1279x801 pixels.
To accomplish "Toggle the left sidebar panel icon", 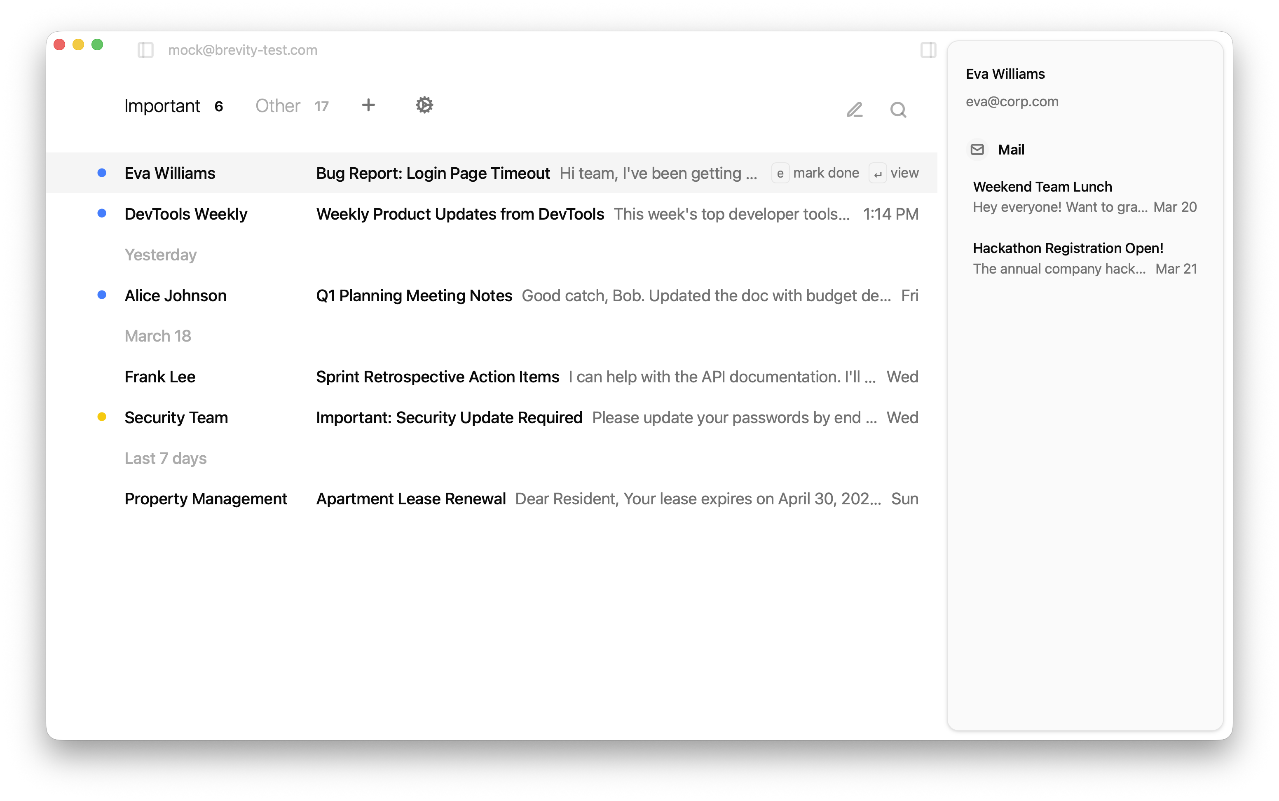I will [x=145, y=50].
